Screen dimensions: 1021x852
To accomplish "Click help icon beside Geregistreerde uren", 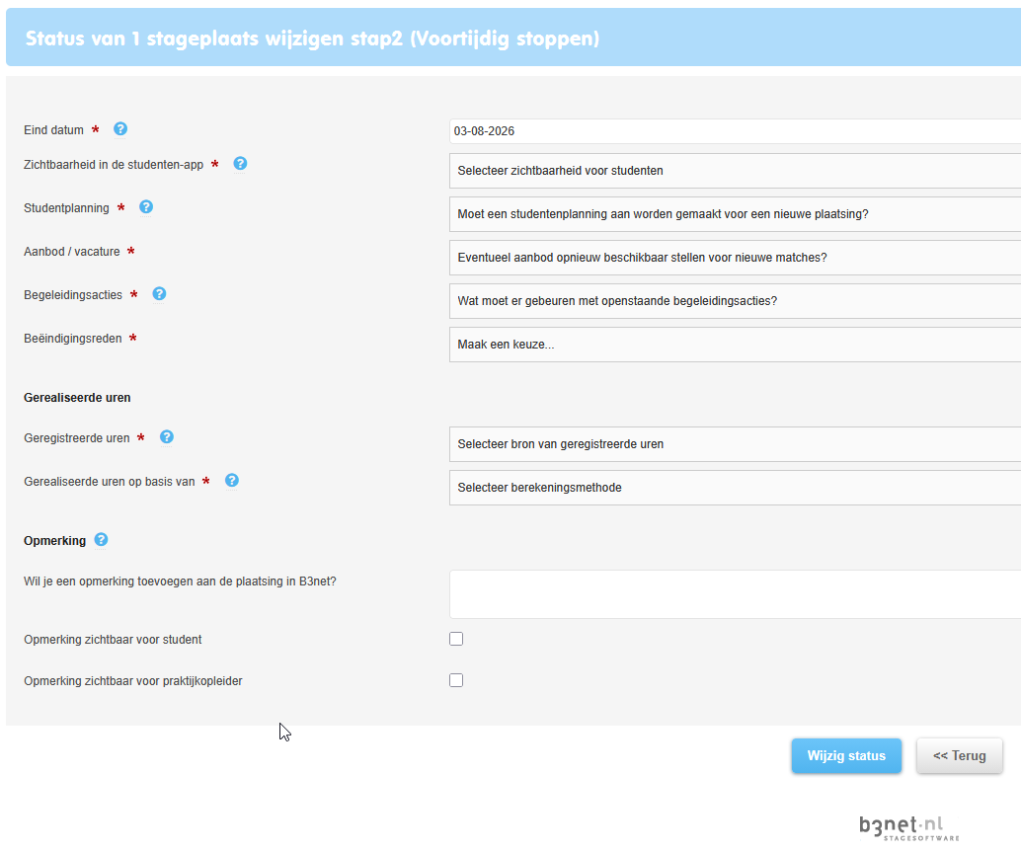I will click(x=167, y=436).
